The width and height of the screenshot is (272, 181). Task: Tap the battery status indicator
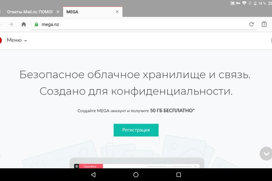pos(251,3)
